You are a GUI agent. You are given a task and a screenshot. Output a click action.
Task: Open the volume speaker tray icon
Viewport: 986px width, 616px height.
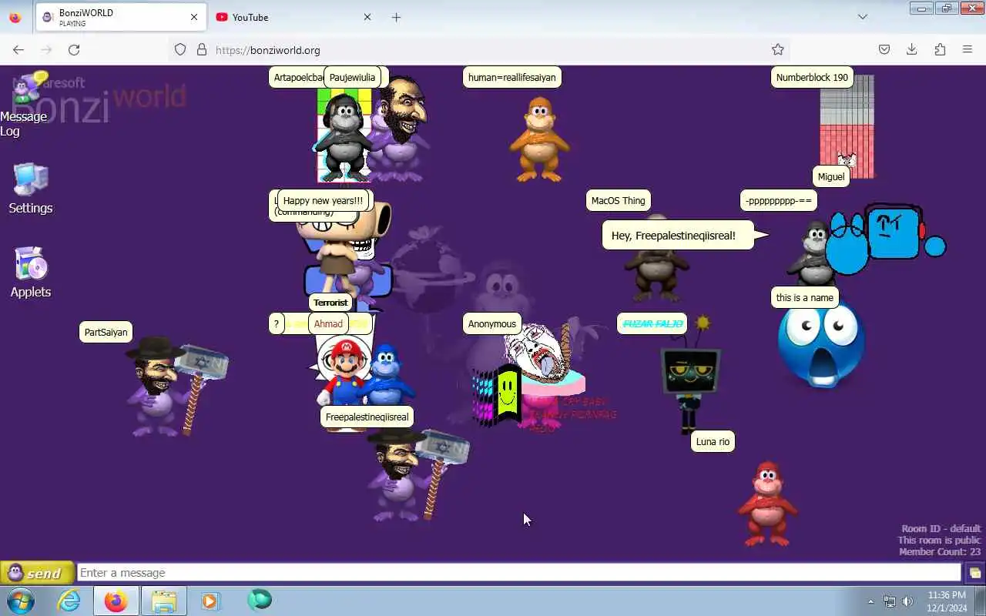point(907,601)
